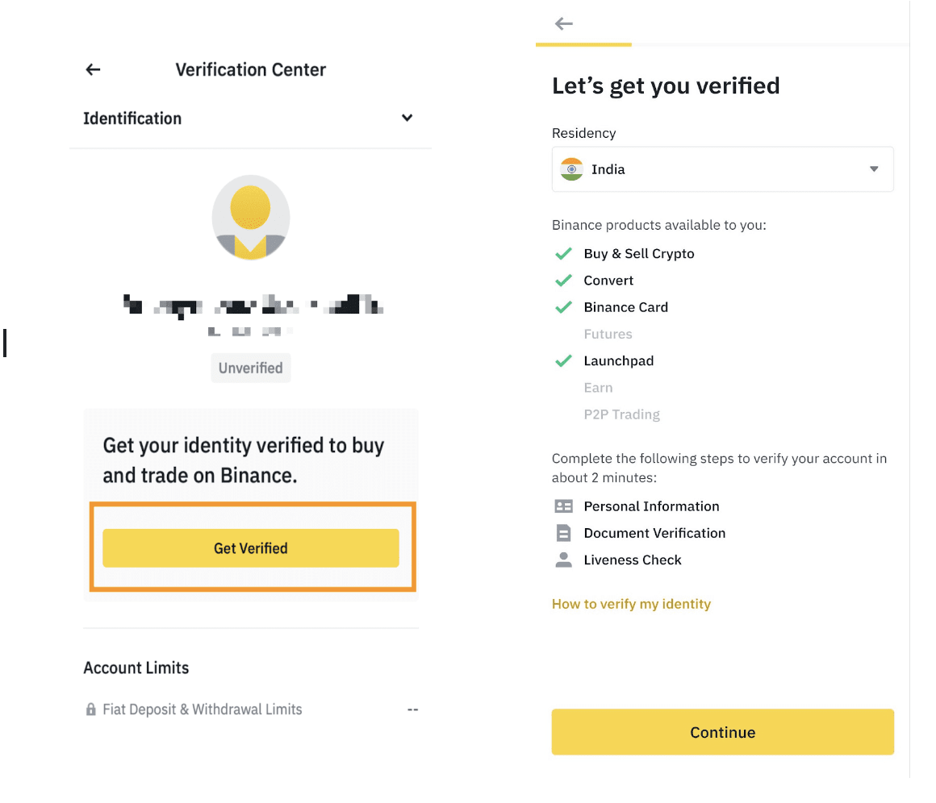
Task: Click the lock icon beside Fiat Deposit limits
Action: [x=90, y=710]
